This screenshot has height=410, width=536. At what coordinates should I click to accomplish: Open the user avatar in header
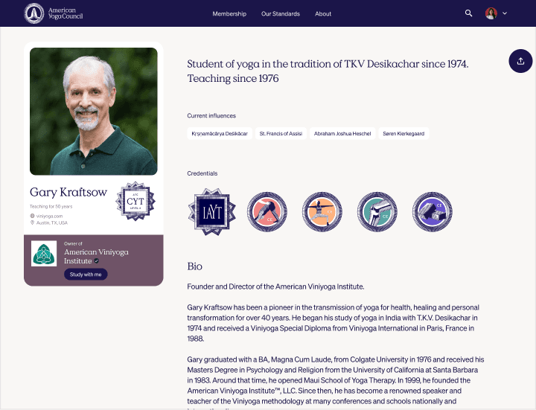point(491,13)
